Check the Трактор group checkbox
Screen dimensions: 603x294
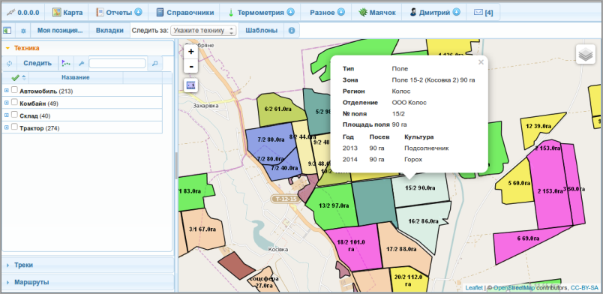[x=14, y=127]
